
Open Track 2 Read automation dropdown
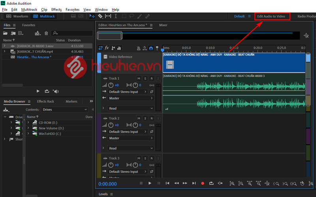(x=131, y=149)
